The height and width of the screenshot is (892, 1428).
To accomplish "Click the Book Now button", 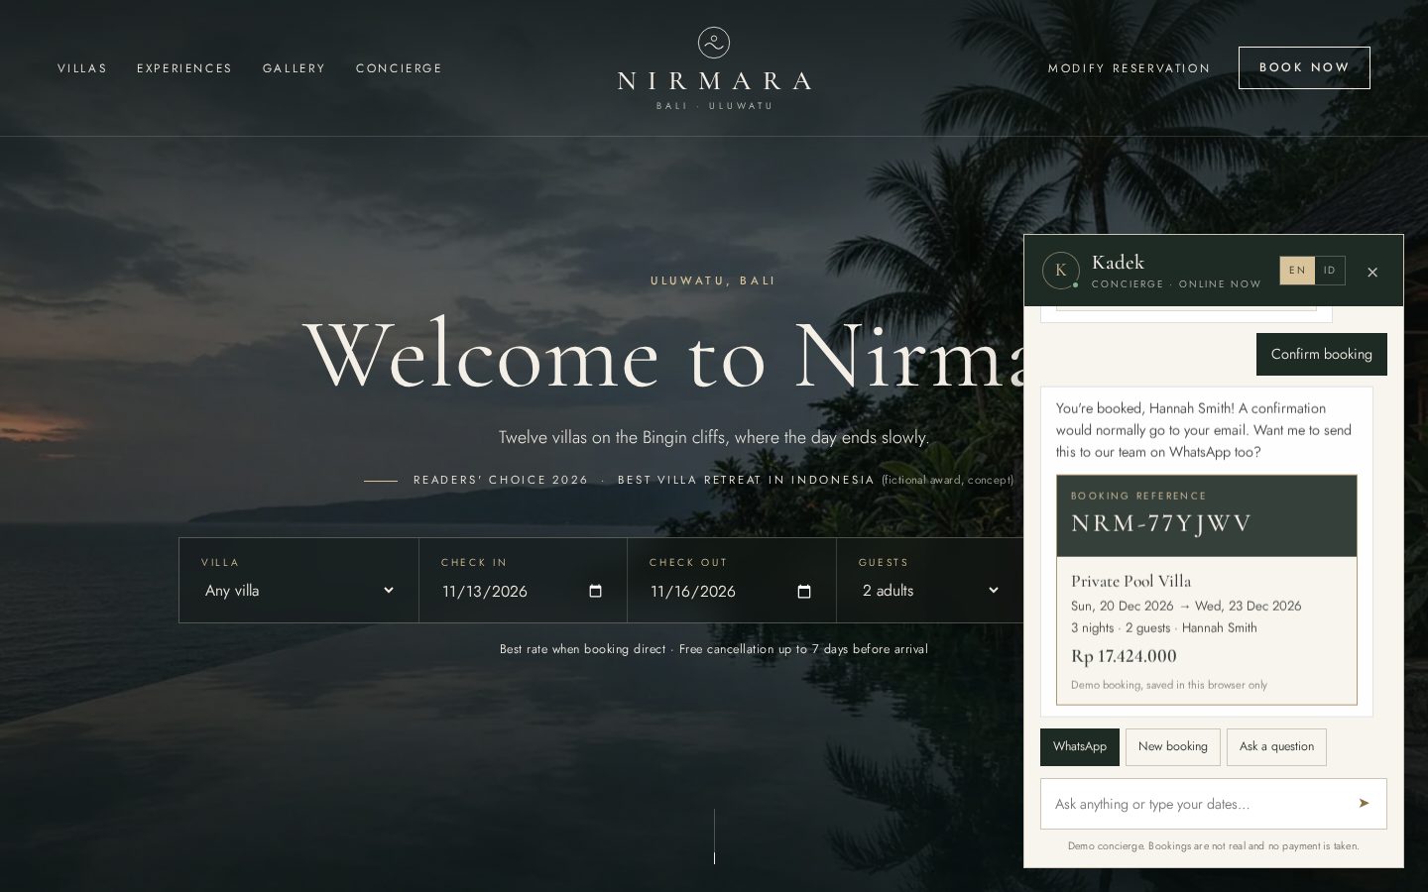I will (x=1304, y=67).
